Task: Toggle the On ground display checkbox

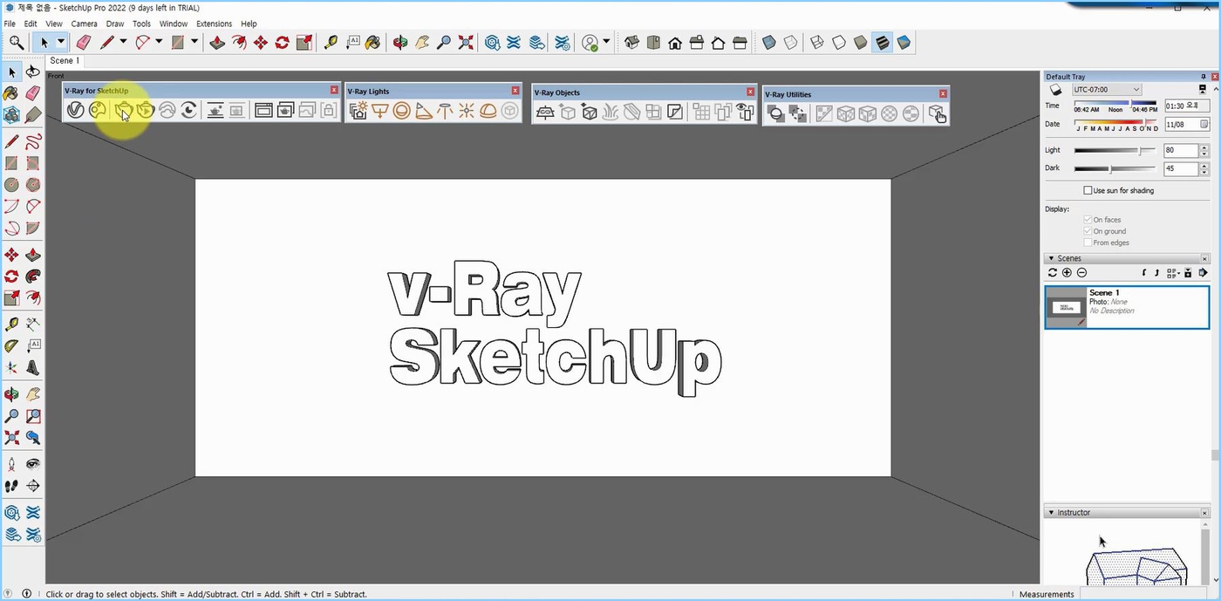Action: tap(1088, 231)
